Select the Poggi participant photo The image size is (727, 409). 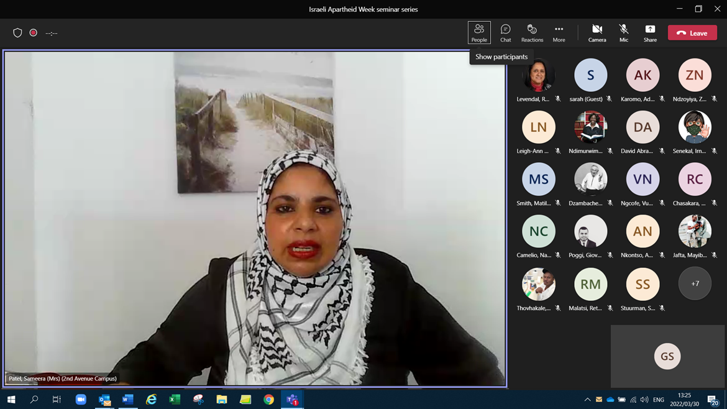point(591,231)
